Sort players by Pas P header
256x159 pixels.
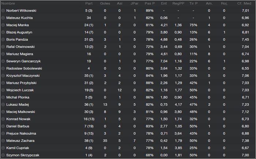tap(150, 3)
